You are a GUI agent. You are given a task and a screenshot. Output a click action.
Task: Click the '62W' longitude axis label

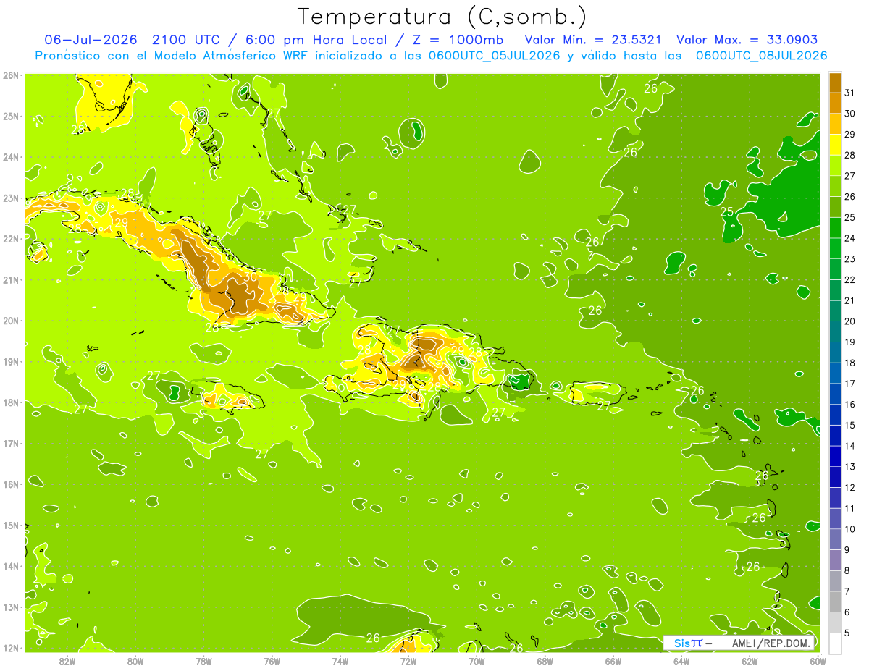(x=750, y=661)
